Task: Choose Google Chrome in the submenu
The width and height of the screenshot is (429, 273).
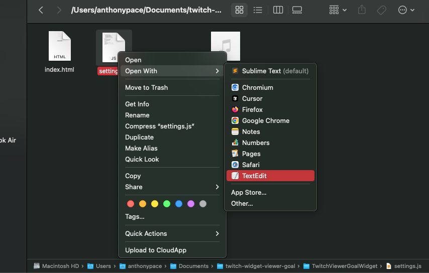Action: pos(265,120)
